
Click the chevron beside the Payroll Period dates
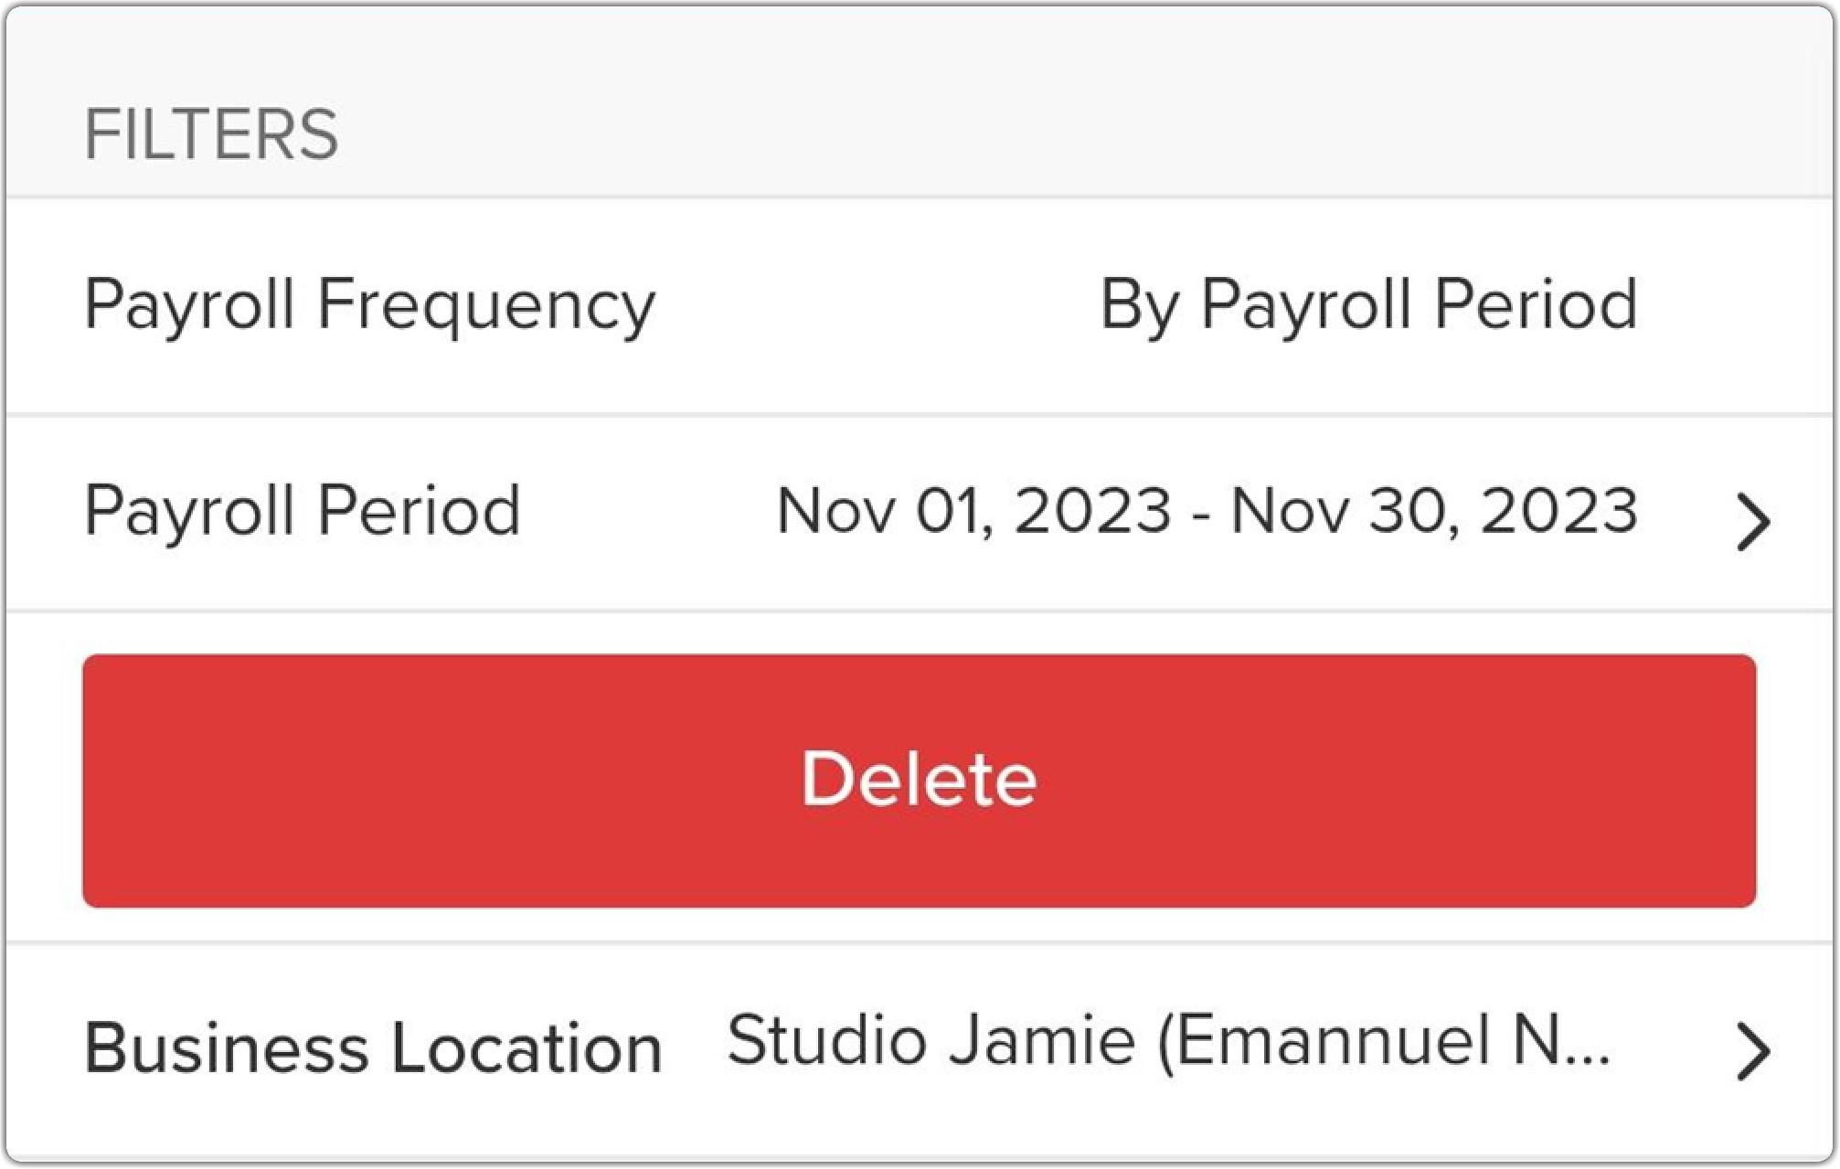(1753, 522)
